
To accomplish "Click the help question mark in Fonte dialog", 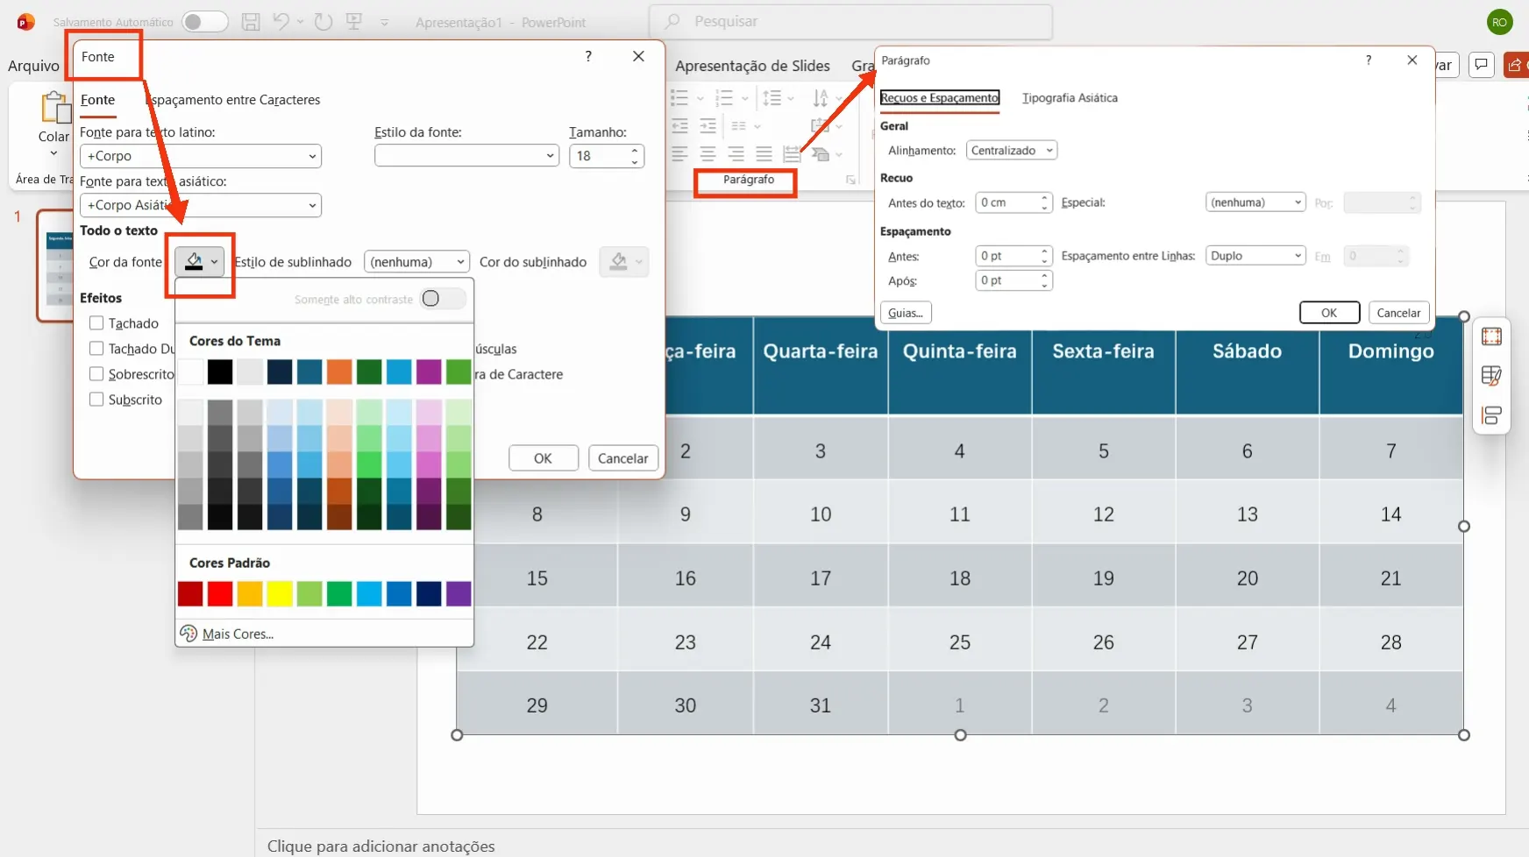I will 588,56.
